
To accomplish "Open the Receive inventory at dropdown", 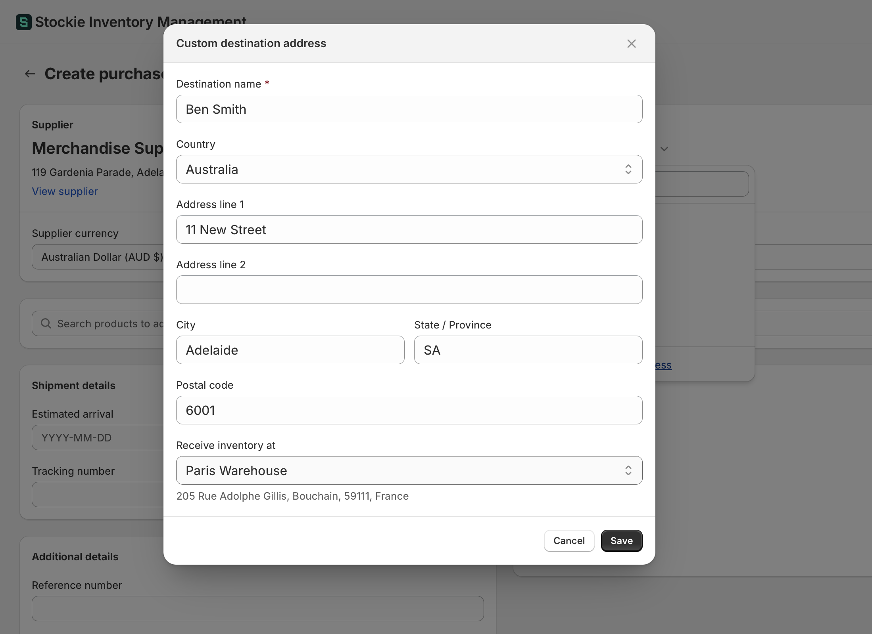I will click(409, 470).
